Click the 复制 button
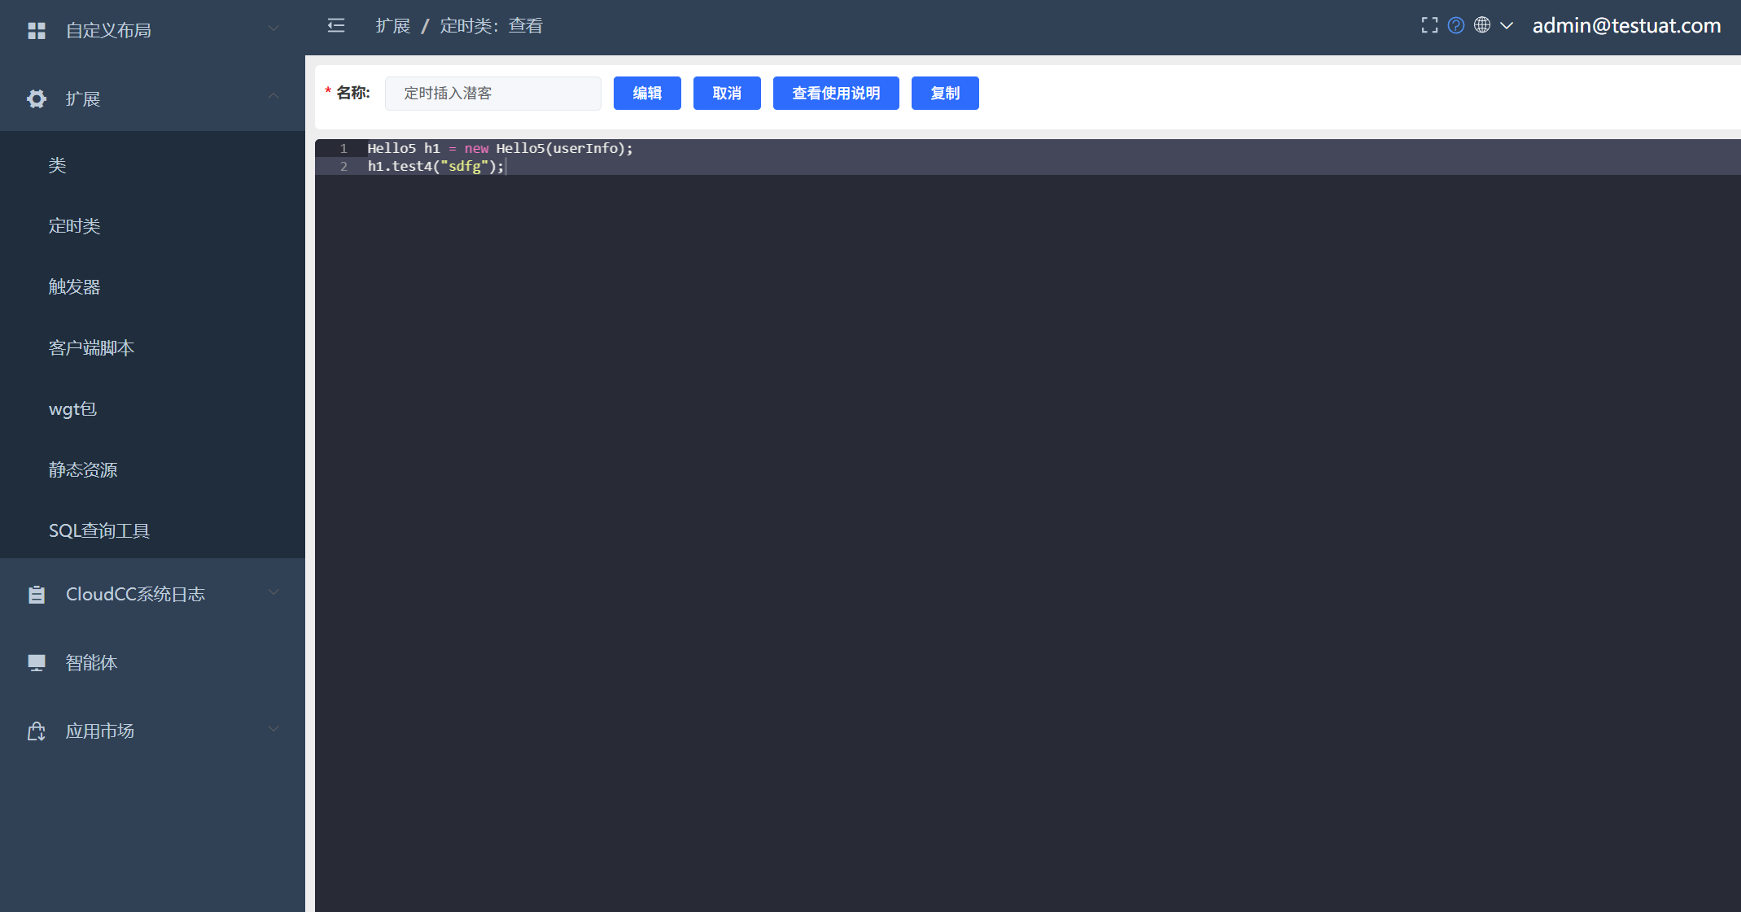 coord(945,94)
